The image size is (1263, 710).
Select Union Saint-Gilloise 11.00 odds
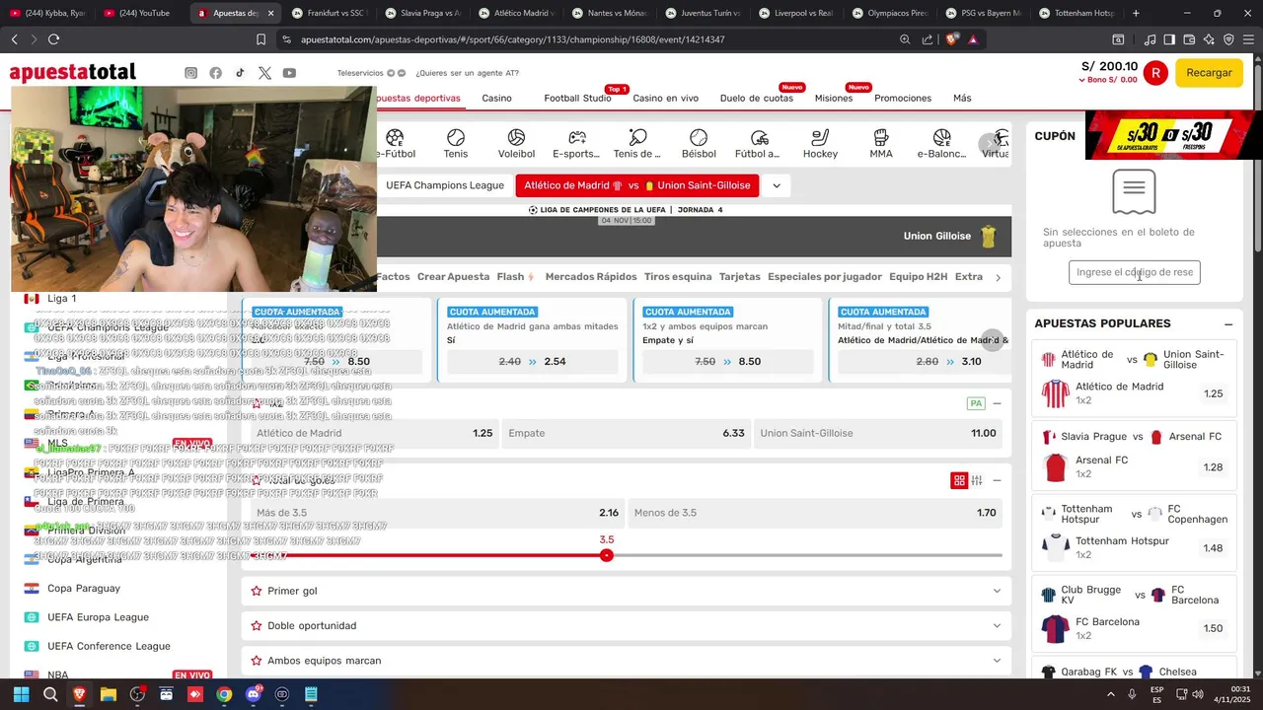877,433
